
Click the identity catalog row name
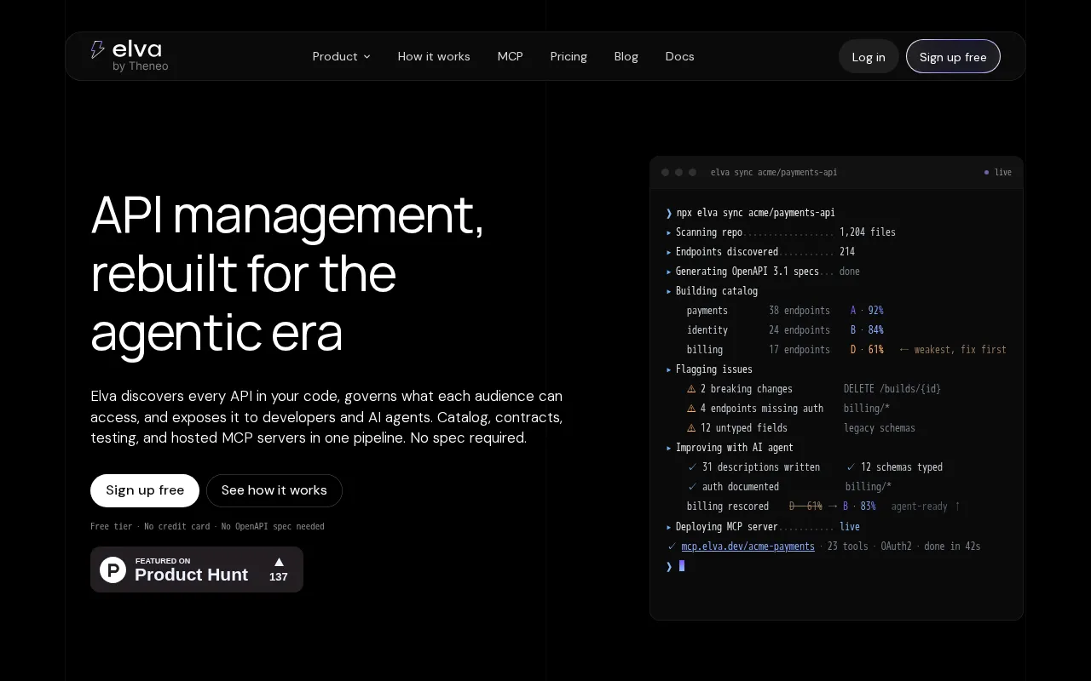point(707,330)
